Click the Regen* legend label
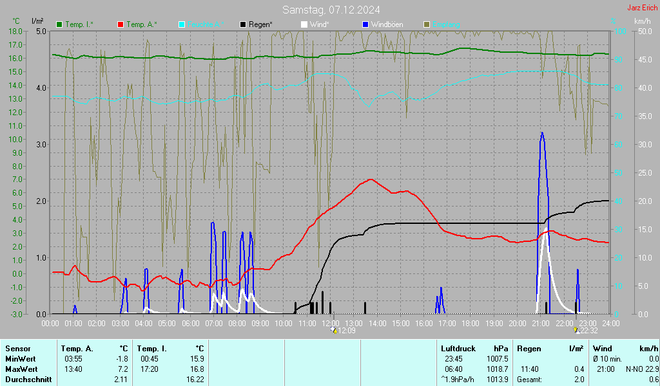Image resolution: width=660 pixels, height=386 pixels. point(260,25)
